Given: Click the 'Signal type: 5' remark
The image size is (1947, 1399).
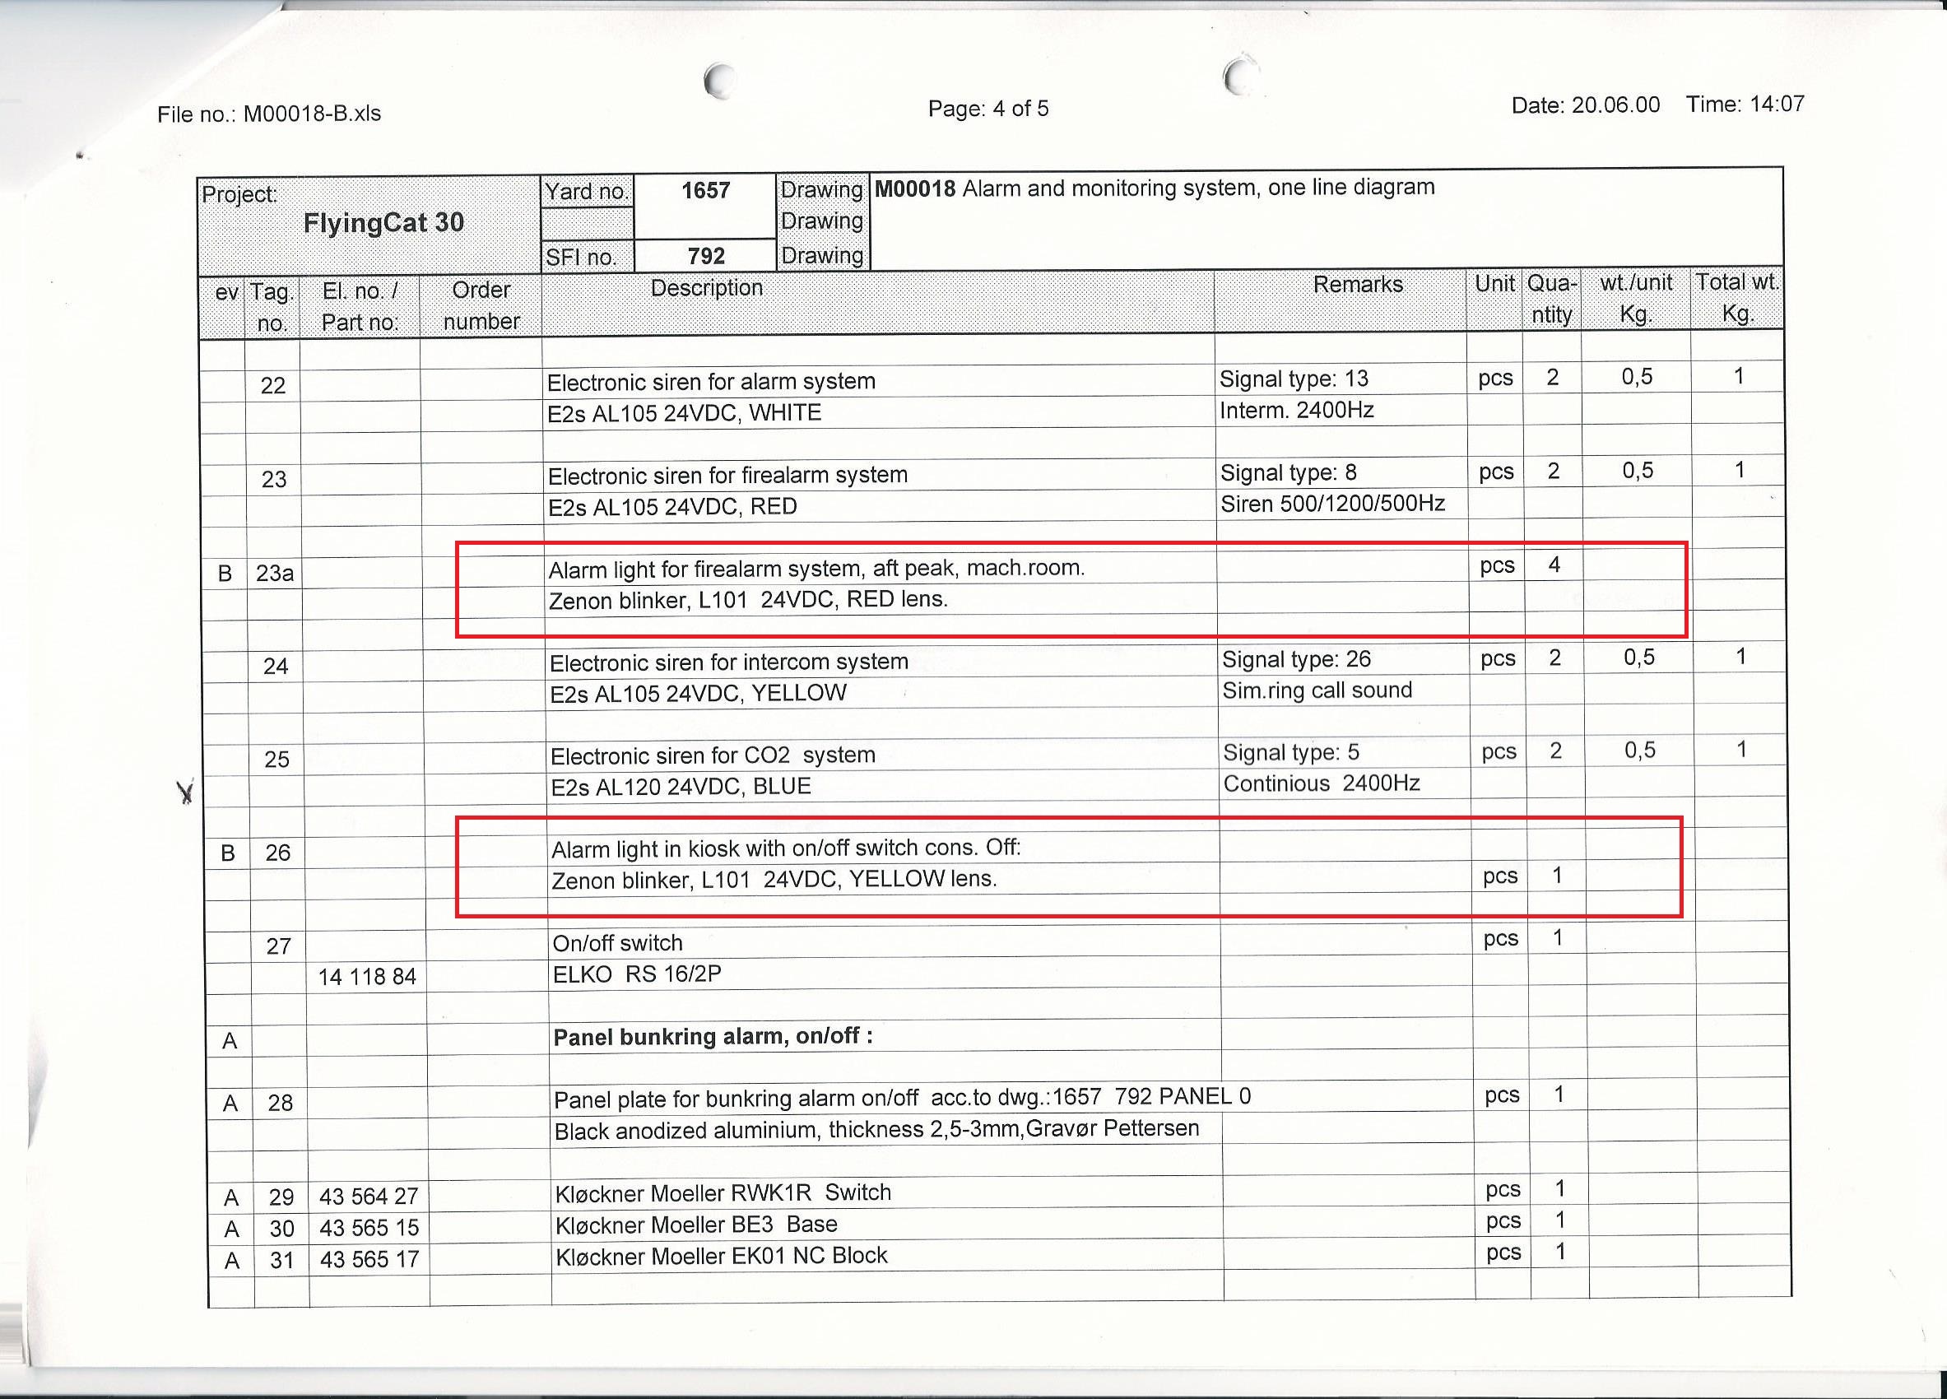Looking at the screenshot, I should [1291, 753].
